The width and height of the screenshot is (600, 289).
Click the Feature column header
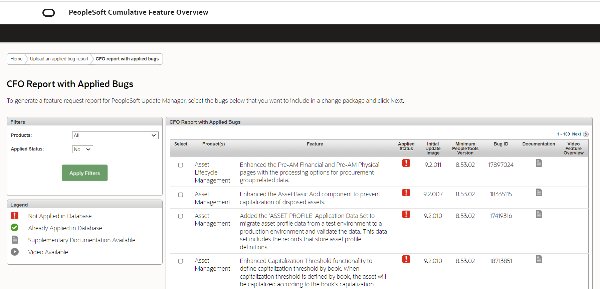315,144
